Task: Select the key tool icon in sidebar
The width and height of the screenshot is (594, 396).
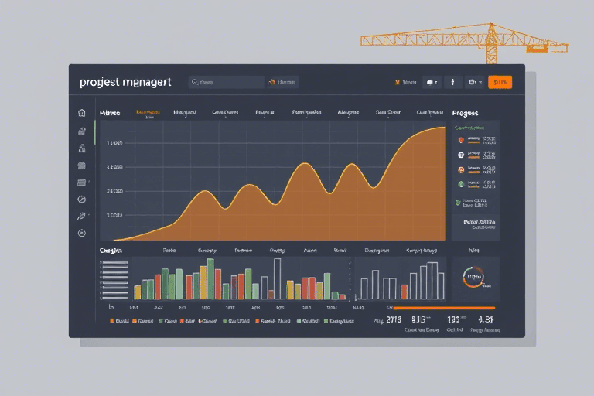Action: 81,216
